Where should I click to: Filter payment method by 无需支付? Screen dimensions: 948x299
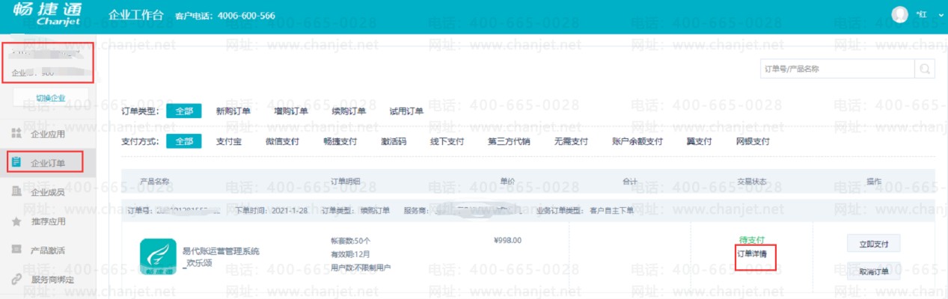[x=571, y=141]
